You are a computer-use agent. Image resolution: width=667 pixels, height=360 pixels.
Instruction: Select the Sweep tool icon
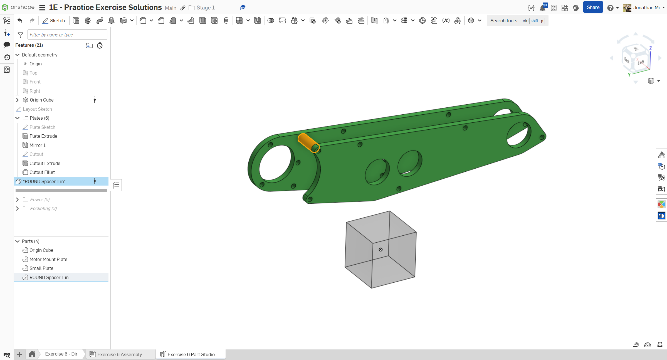pos(100,21)
